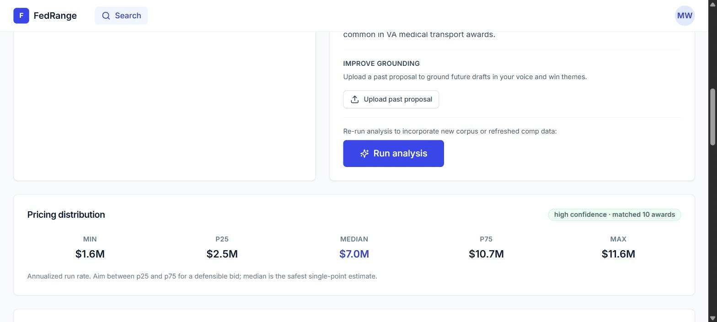Select the P25 value $2.5M
This screenshot has height=322, width=717.
(x=222, y=254)
